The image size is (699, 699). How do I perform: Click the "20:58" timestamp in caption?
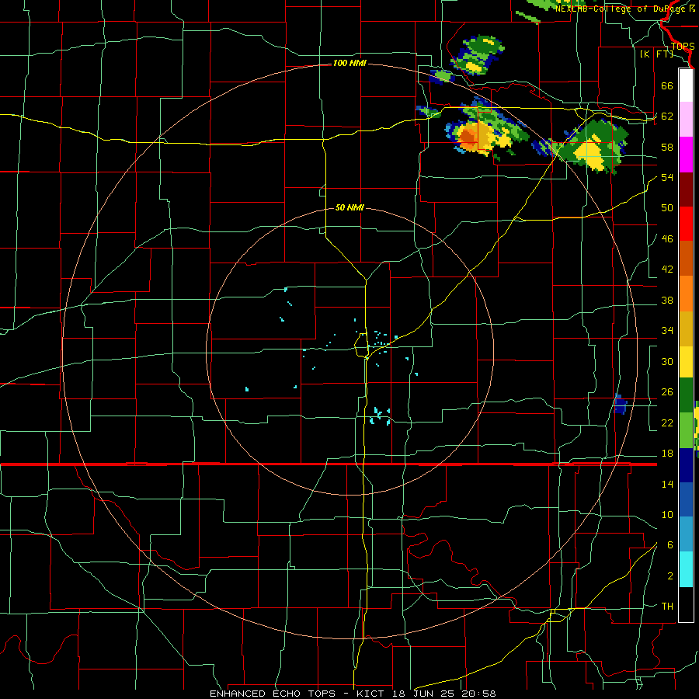[478, 694]
